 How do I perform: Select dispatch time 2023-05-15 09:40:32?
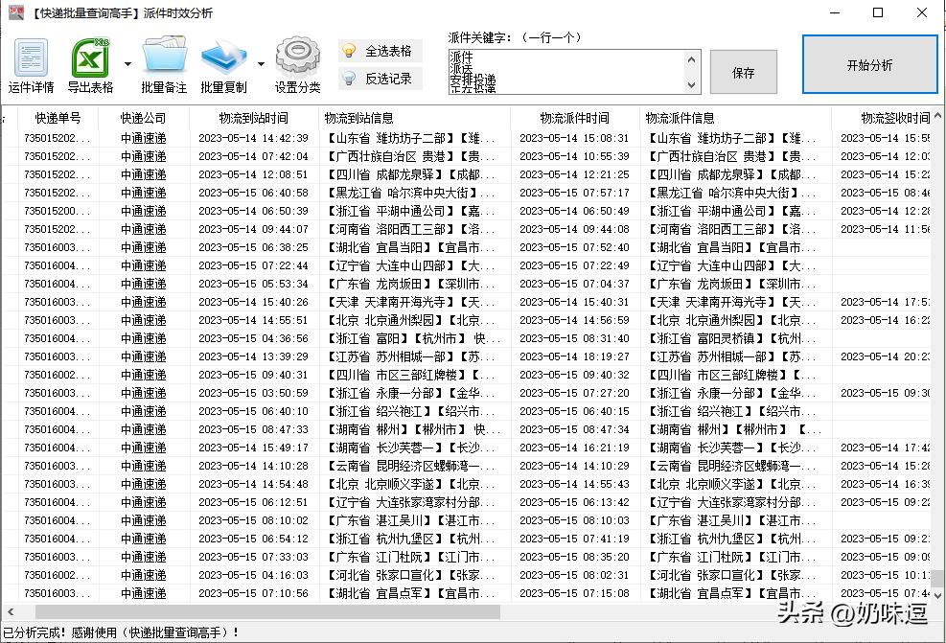point(574,375)
